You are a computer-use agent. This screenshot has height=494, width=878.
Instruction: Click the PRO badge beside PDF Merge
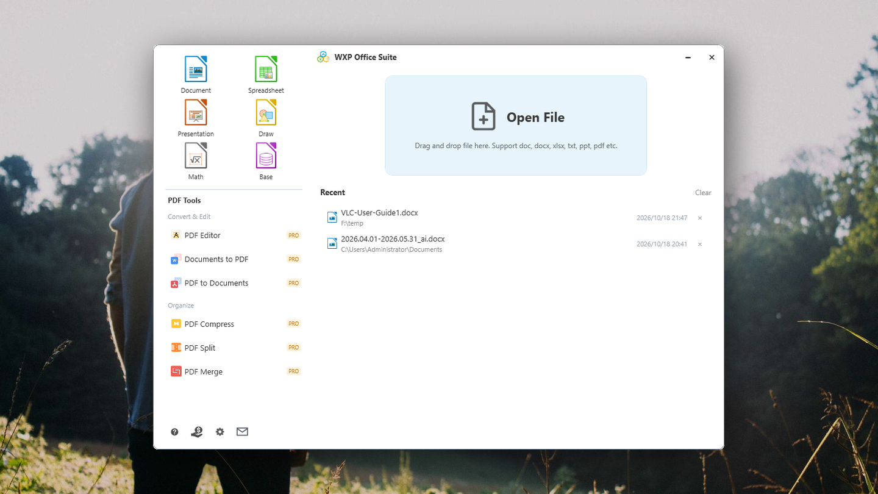(294, 371)
